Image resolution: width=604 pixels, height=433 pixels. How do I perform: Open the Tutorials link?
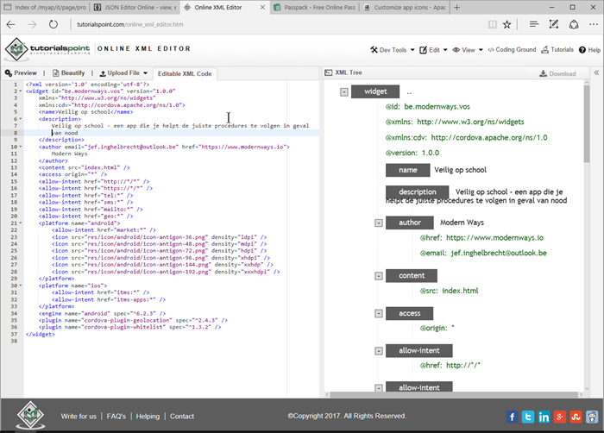557,50
